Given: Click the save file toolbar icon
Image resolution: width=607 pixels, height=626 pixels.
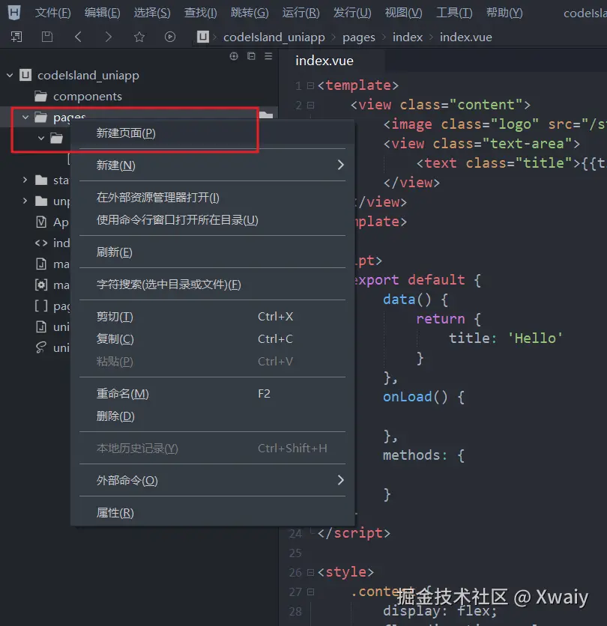Looking at the screenshot, I should point(47,37).
